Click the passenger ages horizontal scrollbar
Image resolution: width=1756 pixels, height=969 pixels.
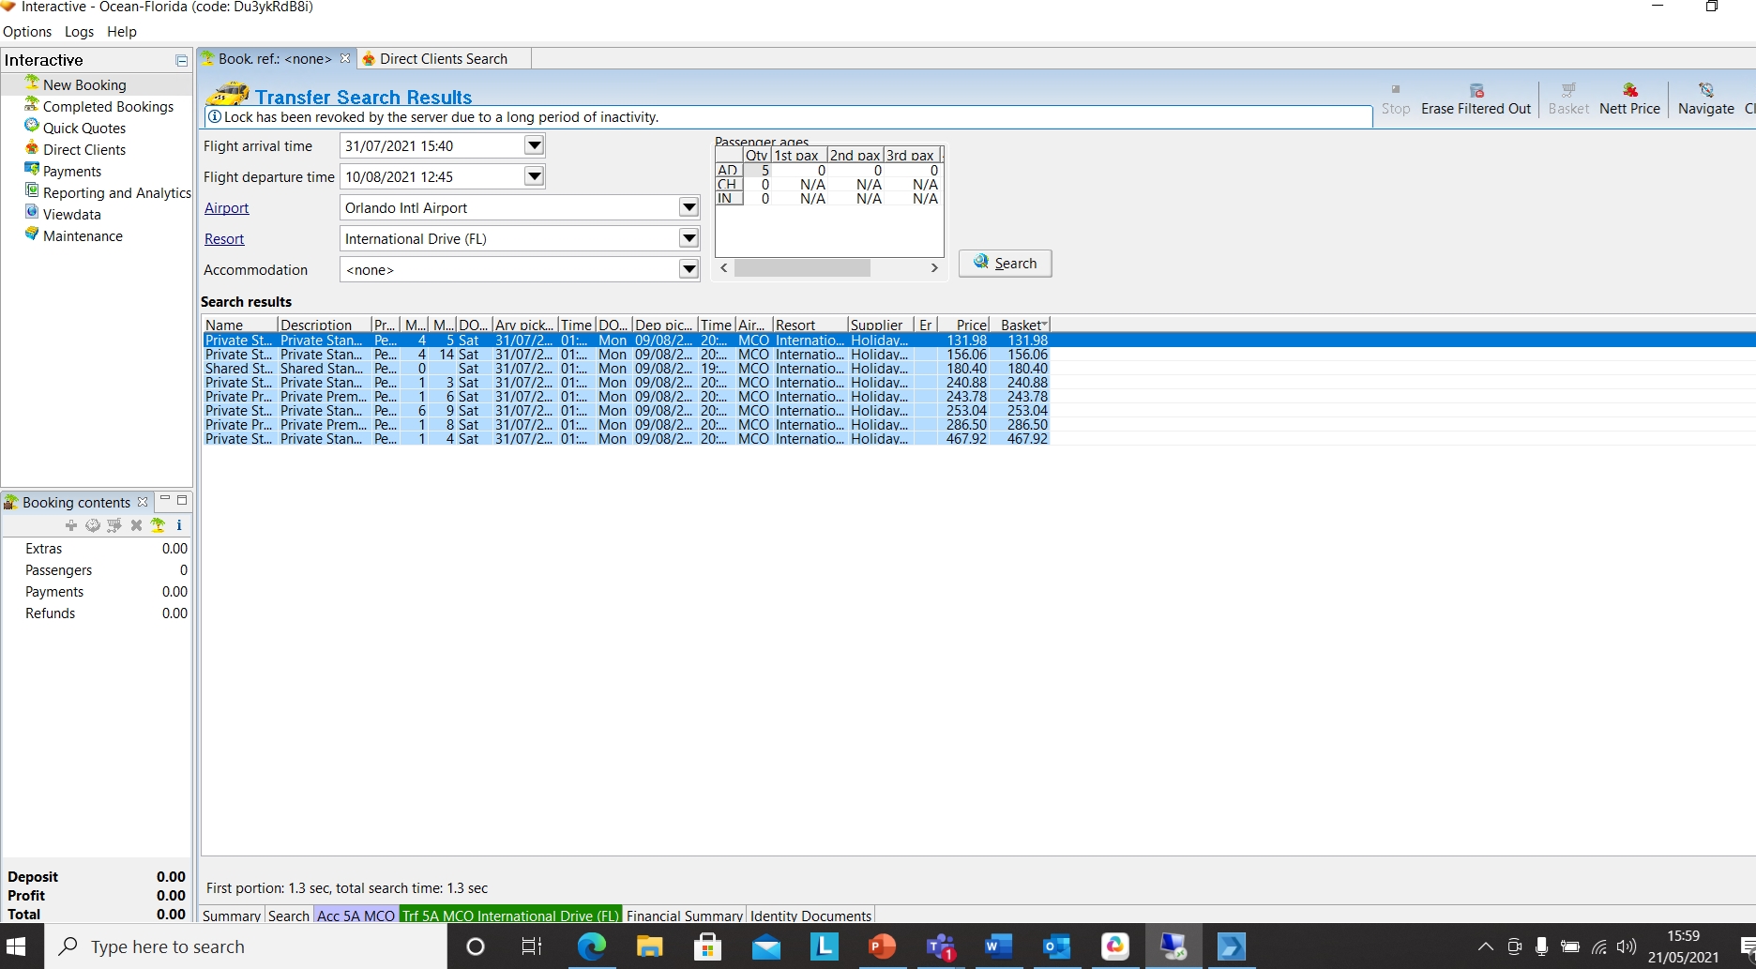(802, 268)
